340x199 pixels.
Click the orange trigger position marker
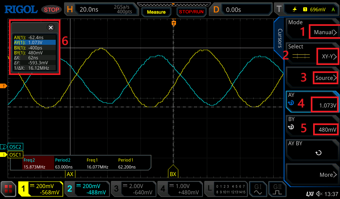tap(173, 24)
